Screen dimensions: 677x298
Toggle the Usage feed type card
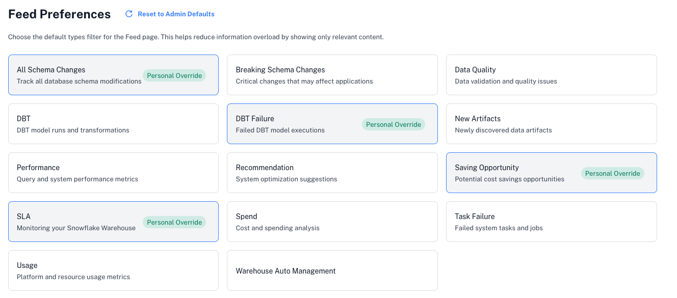point(113,270)
